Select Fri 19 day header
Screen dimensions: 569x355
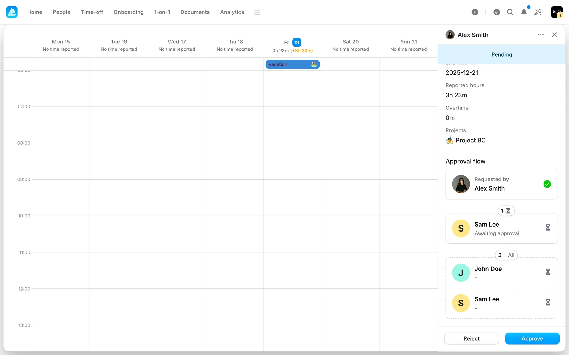tap(293, 43)
